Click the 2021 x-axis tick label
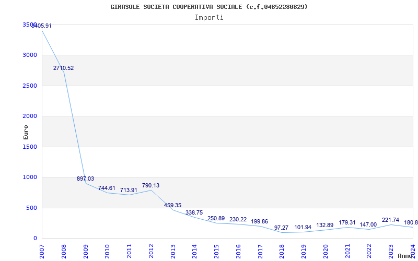 (x=347, y=252)
